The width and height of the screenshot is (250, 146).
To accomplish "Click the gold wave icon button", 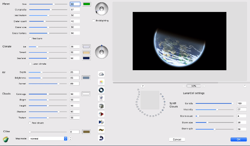I will tap(101, 130).
